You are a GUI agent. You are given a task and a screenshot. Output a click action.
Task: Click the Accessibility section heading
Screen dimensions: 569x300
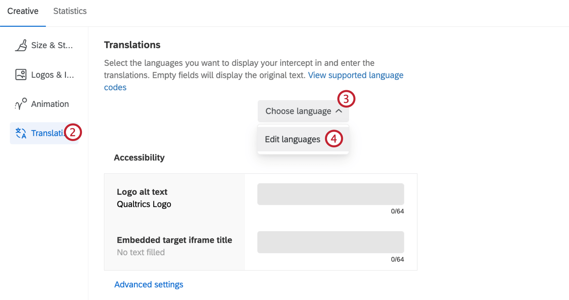[x=139, y=158]
